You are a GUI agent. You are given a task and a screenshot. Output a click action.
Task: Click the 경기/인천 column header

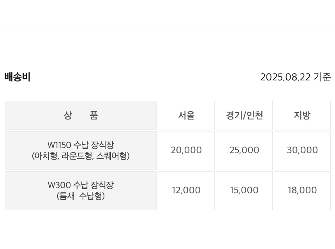coord(244,116)
